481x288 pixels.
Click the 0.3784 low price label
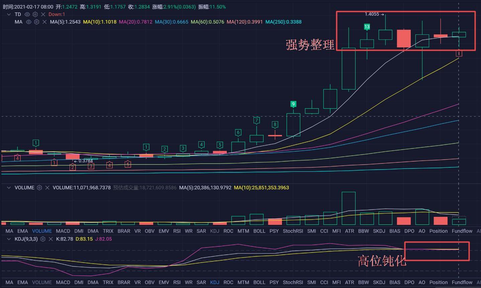pyautogui.click(x=86, y=161)
